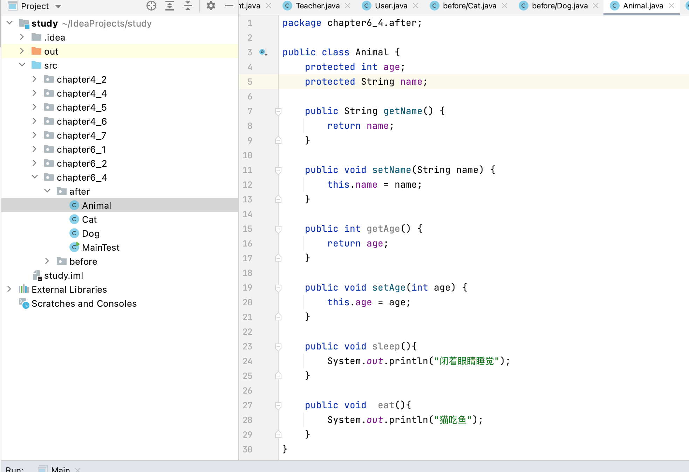Expand the chapter4_5 package
The width and height of the screenshot is (689, 472).
point(34,107)
